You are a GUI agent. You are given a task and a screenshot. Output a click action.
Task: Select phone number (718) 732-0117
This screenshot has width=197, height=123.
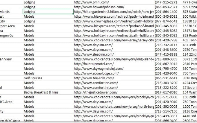168,45
